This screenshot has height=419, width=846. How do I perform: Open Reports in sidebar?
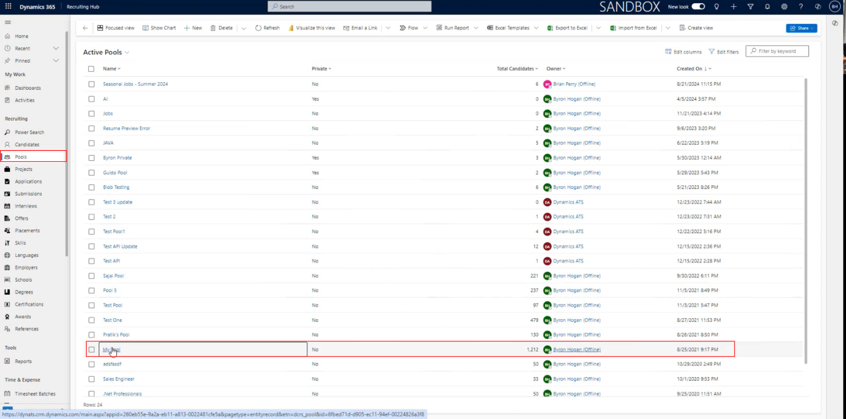coord(23,361)
